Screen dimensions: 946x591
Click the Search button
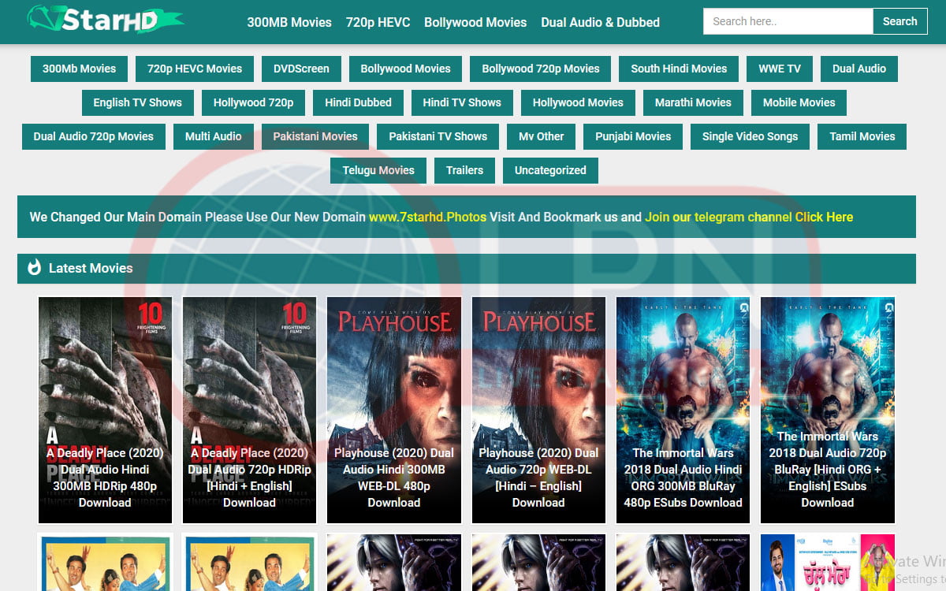899,21
